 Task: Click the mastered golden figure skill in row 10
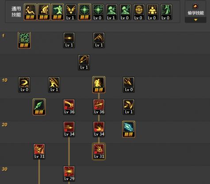[x=99, y=85]
